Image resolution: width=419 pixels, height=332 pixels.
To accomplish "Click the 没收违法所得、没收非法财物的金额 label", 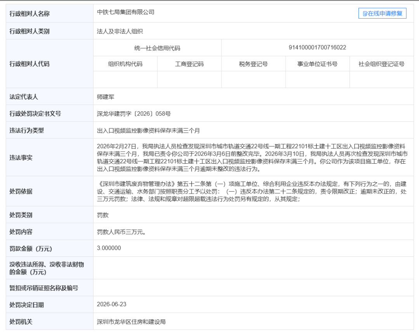I will (47, 268).
